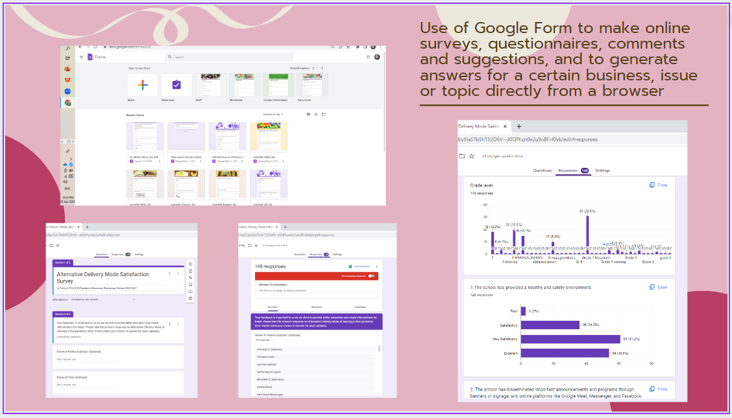Open the file picker folder icon in Forms home
The width and height of the screenshot is (732, 418).
tap(324, 114)
